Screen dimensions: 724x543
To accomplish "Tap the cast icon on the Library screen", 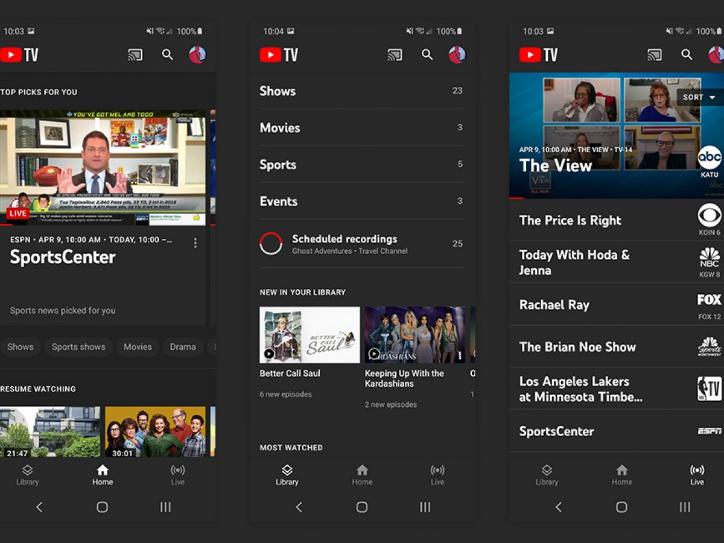I will 395,55.
